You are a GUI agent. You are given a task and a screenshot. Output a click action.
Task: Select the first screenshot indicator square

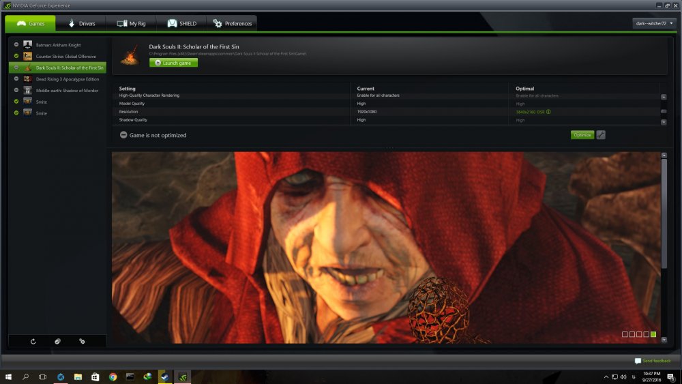tap(625, 334)
